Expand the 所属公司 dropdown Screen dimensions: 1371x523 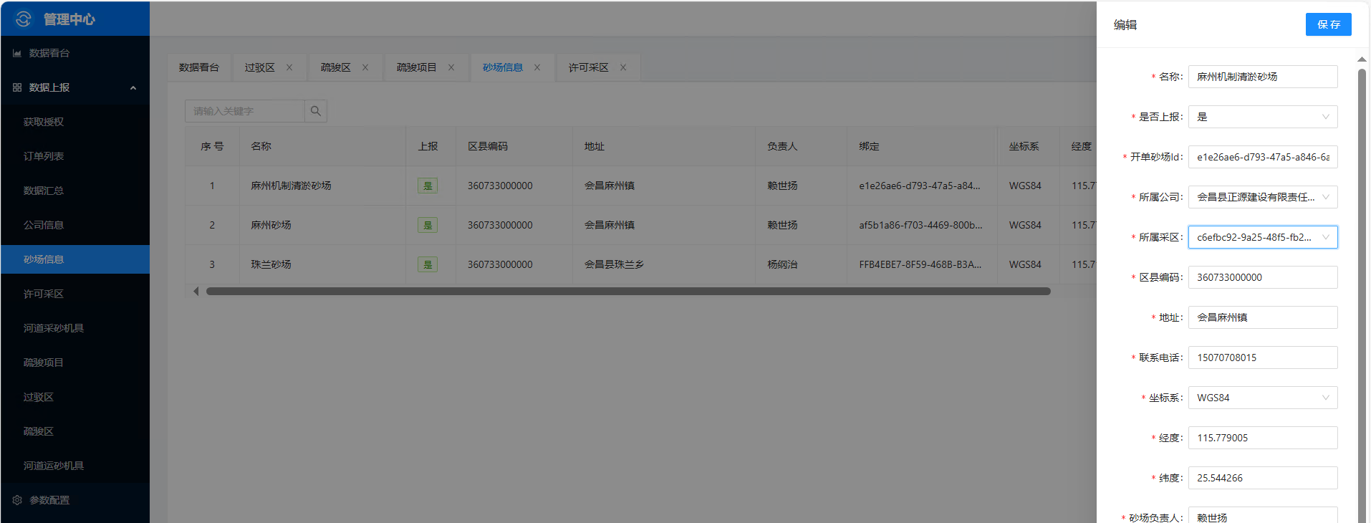coord(1262,197)
